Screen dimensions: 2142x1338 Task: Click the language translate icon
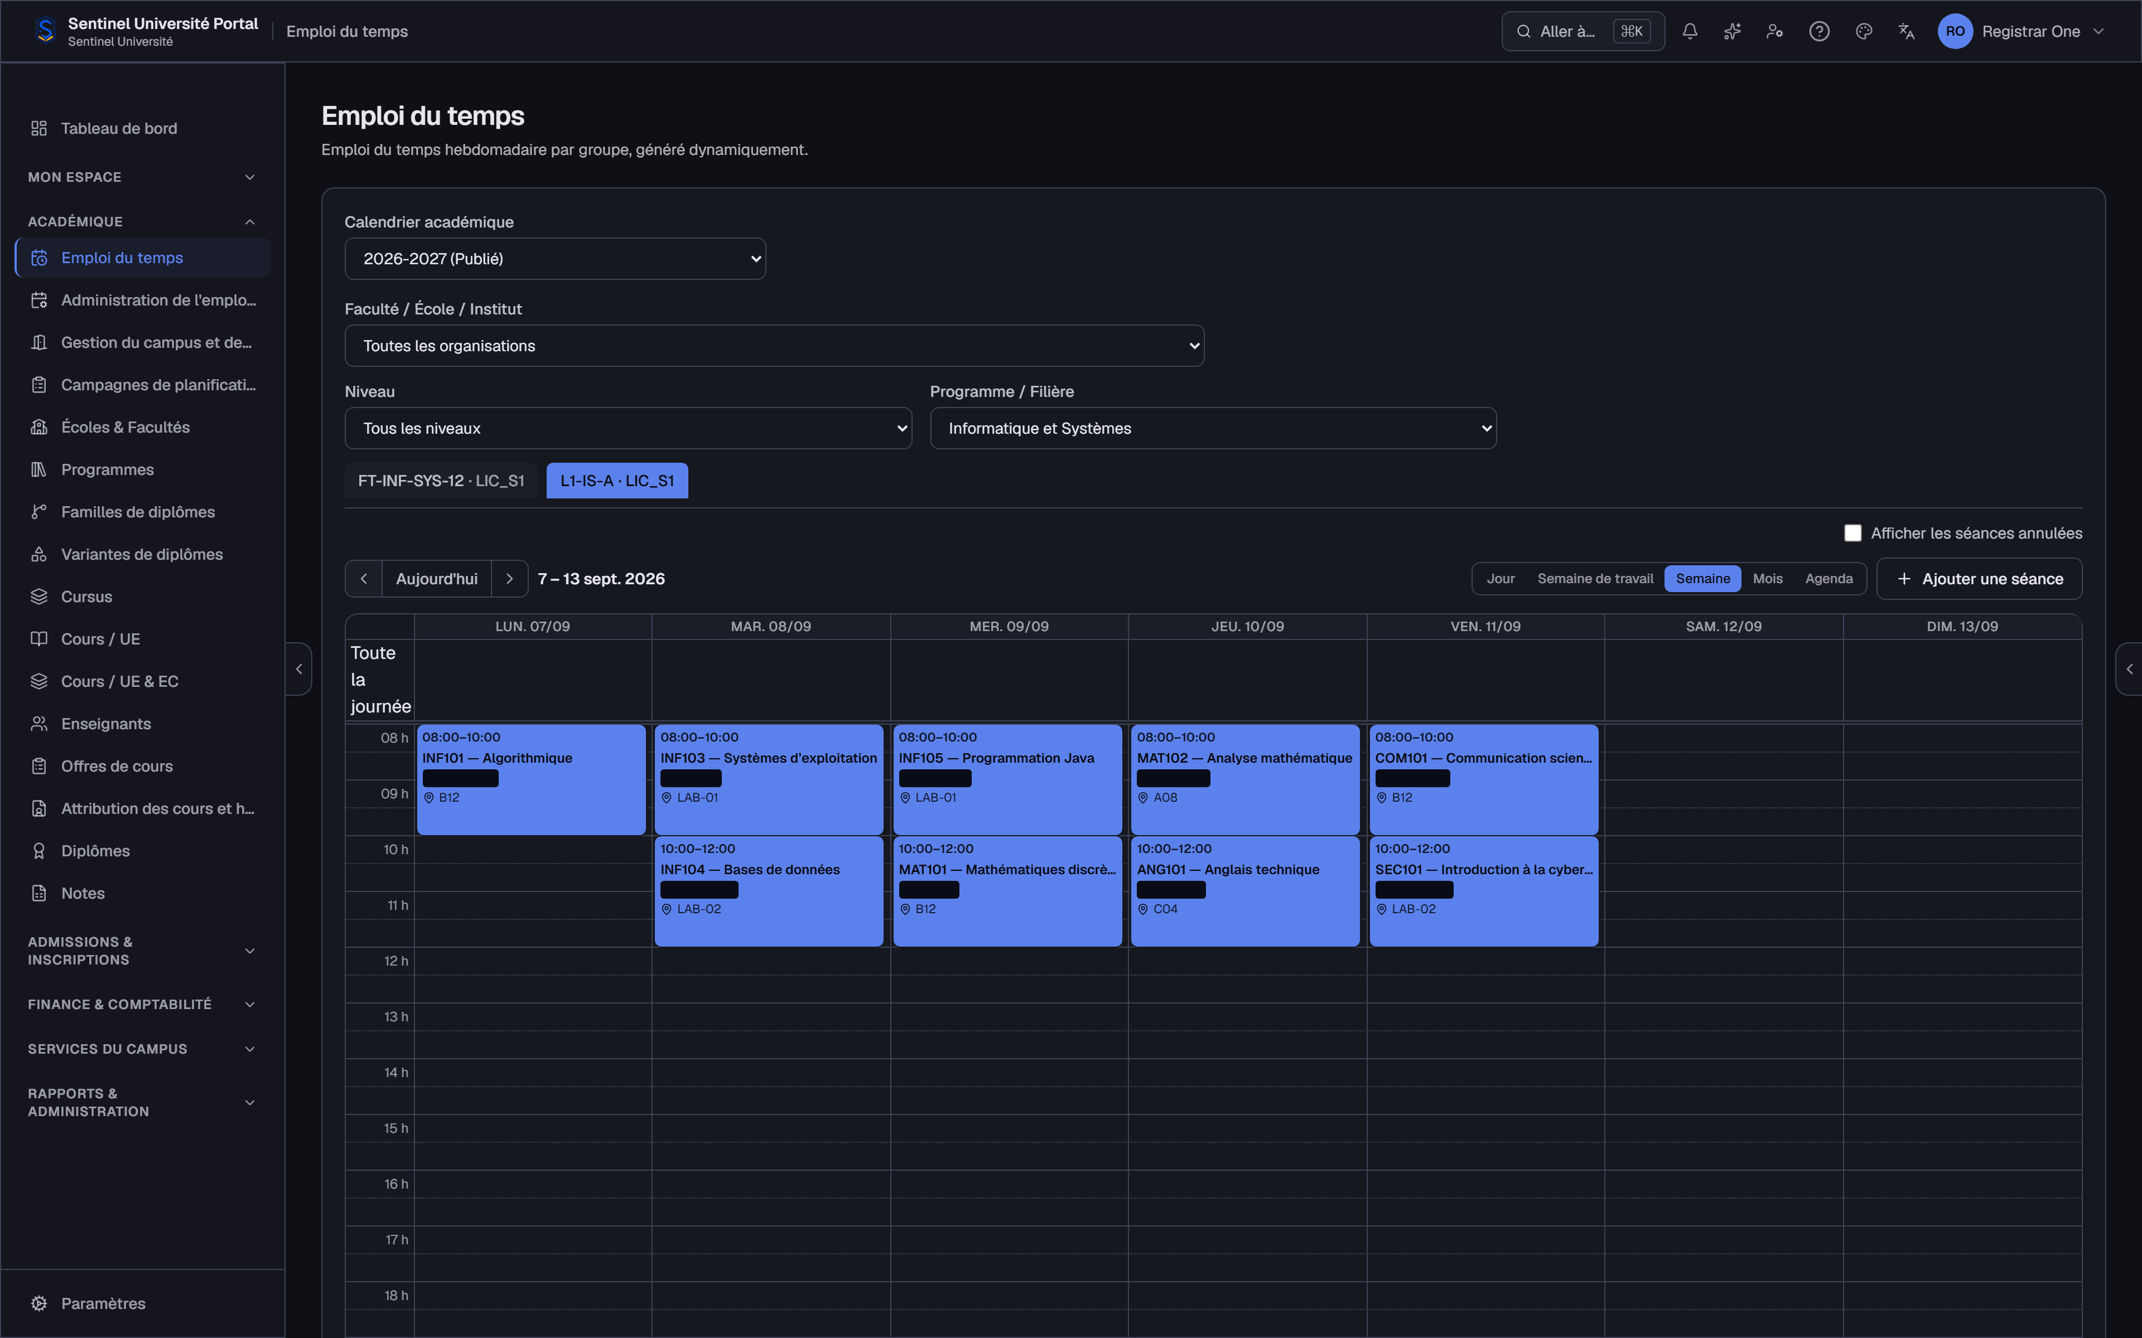pyautogui.click(x=1905, y=31)
